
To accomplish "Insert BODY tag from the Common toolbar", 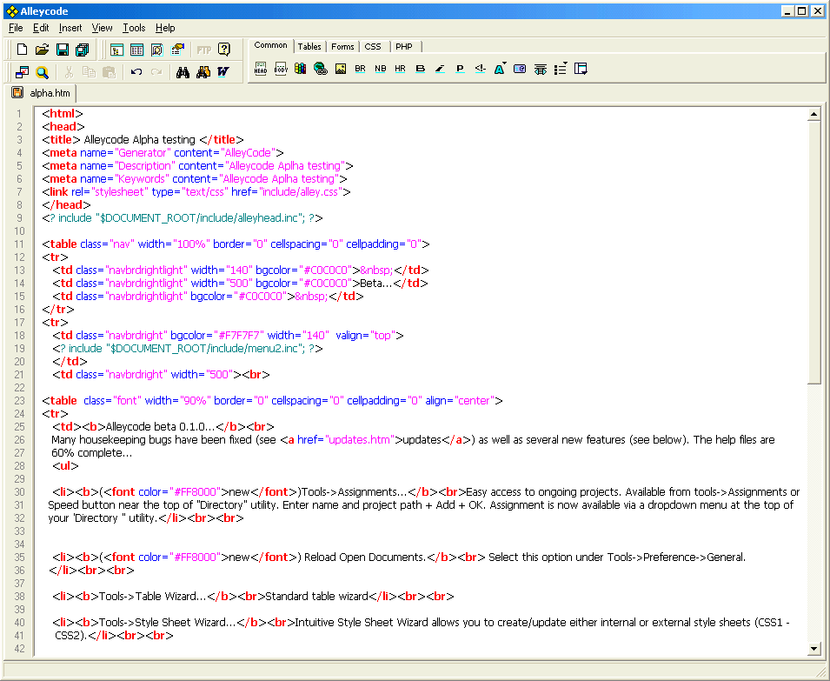I will coord(281,69).
